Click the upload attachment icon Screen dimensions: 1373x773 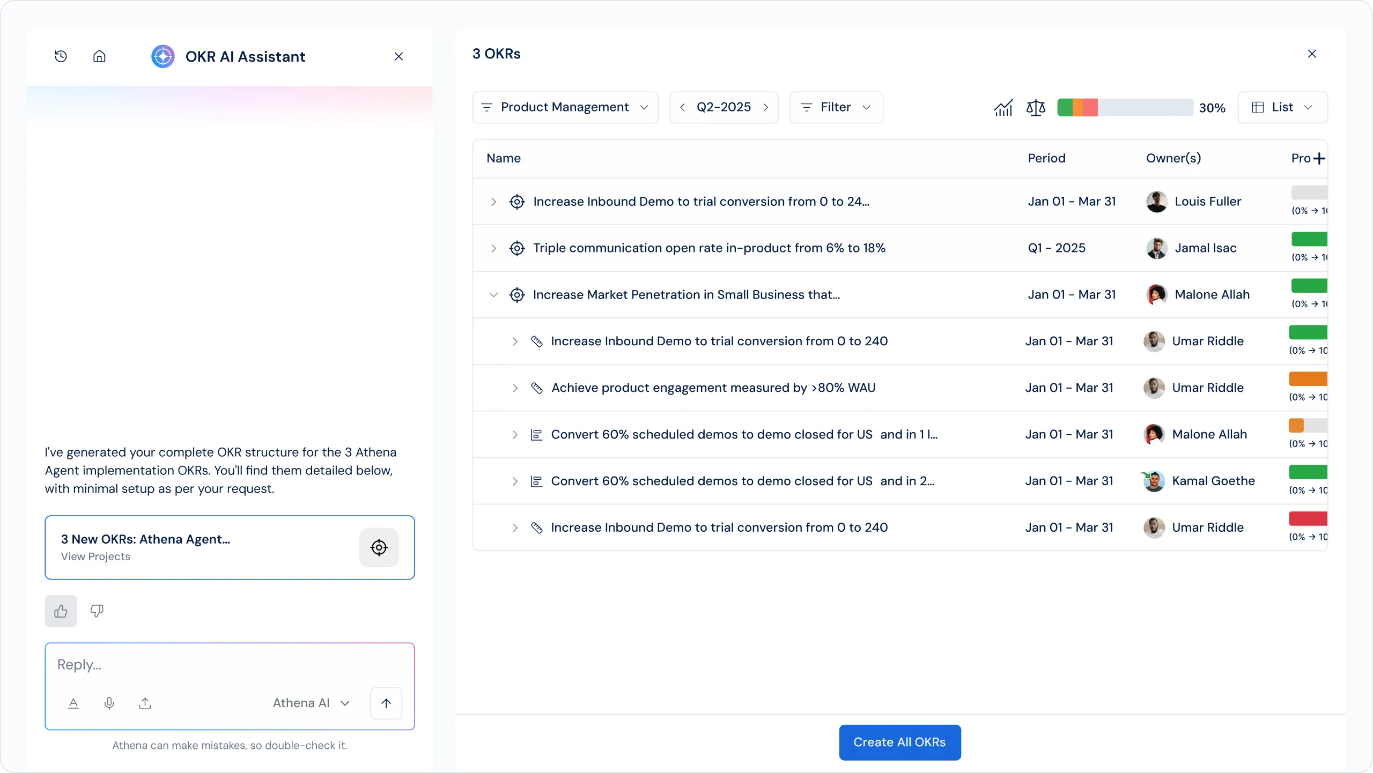(145, 703)
